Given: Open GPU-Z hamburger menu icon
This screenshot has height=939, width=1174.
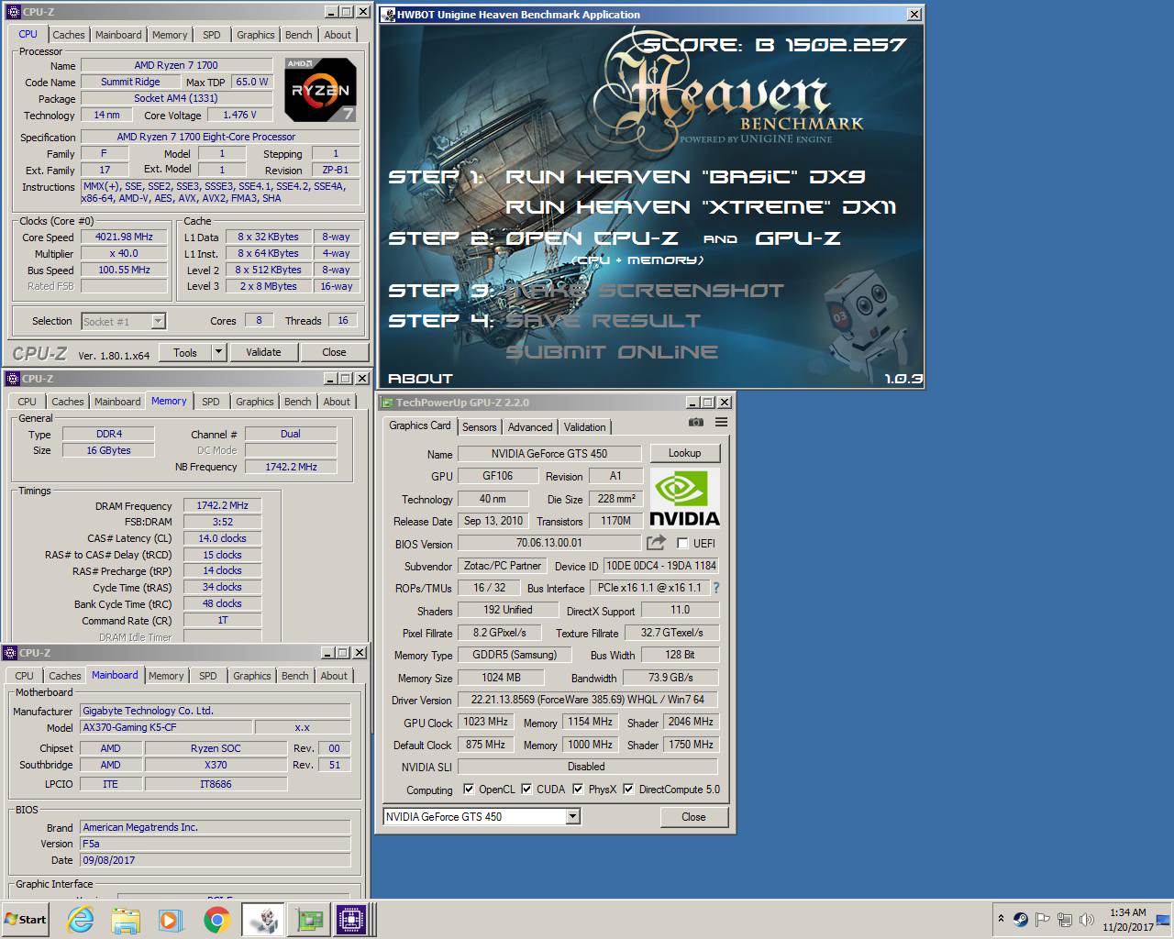Looking at the screenshot, I should click(x=721, y=422).
